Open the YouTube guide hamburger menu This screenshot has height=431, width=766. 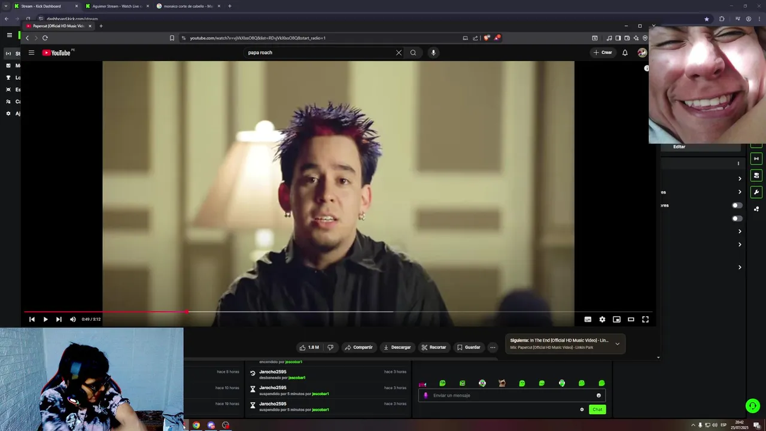click(32, 53)
